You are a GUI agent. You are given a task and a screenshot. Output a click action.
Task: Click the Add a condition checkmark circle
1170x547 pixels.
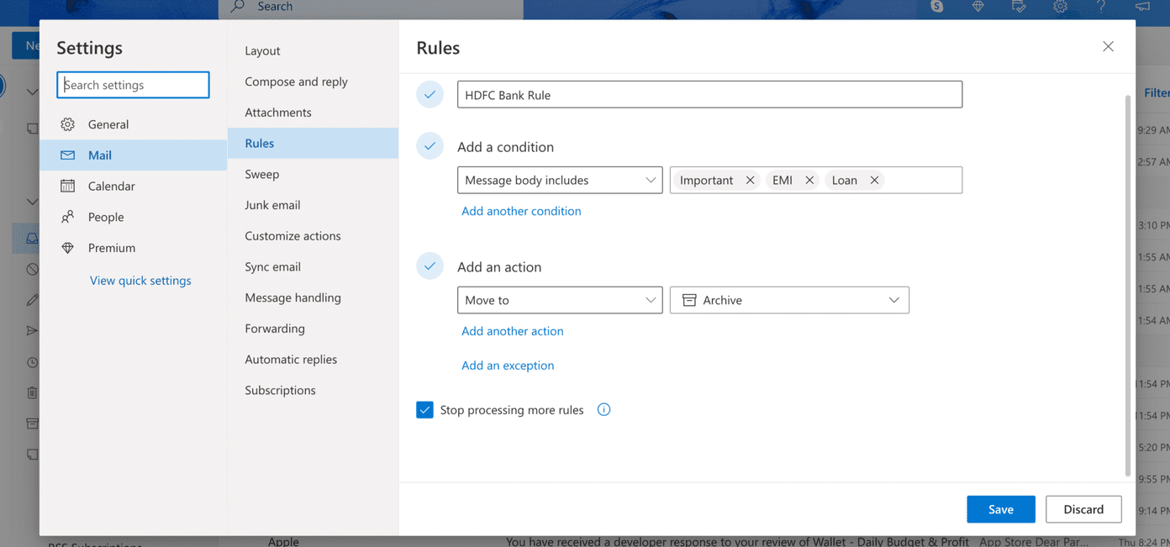coord(430,146)
